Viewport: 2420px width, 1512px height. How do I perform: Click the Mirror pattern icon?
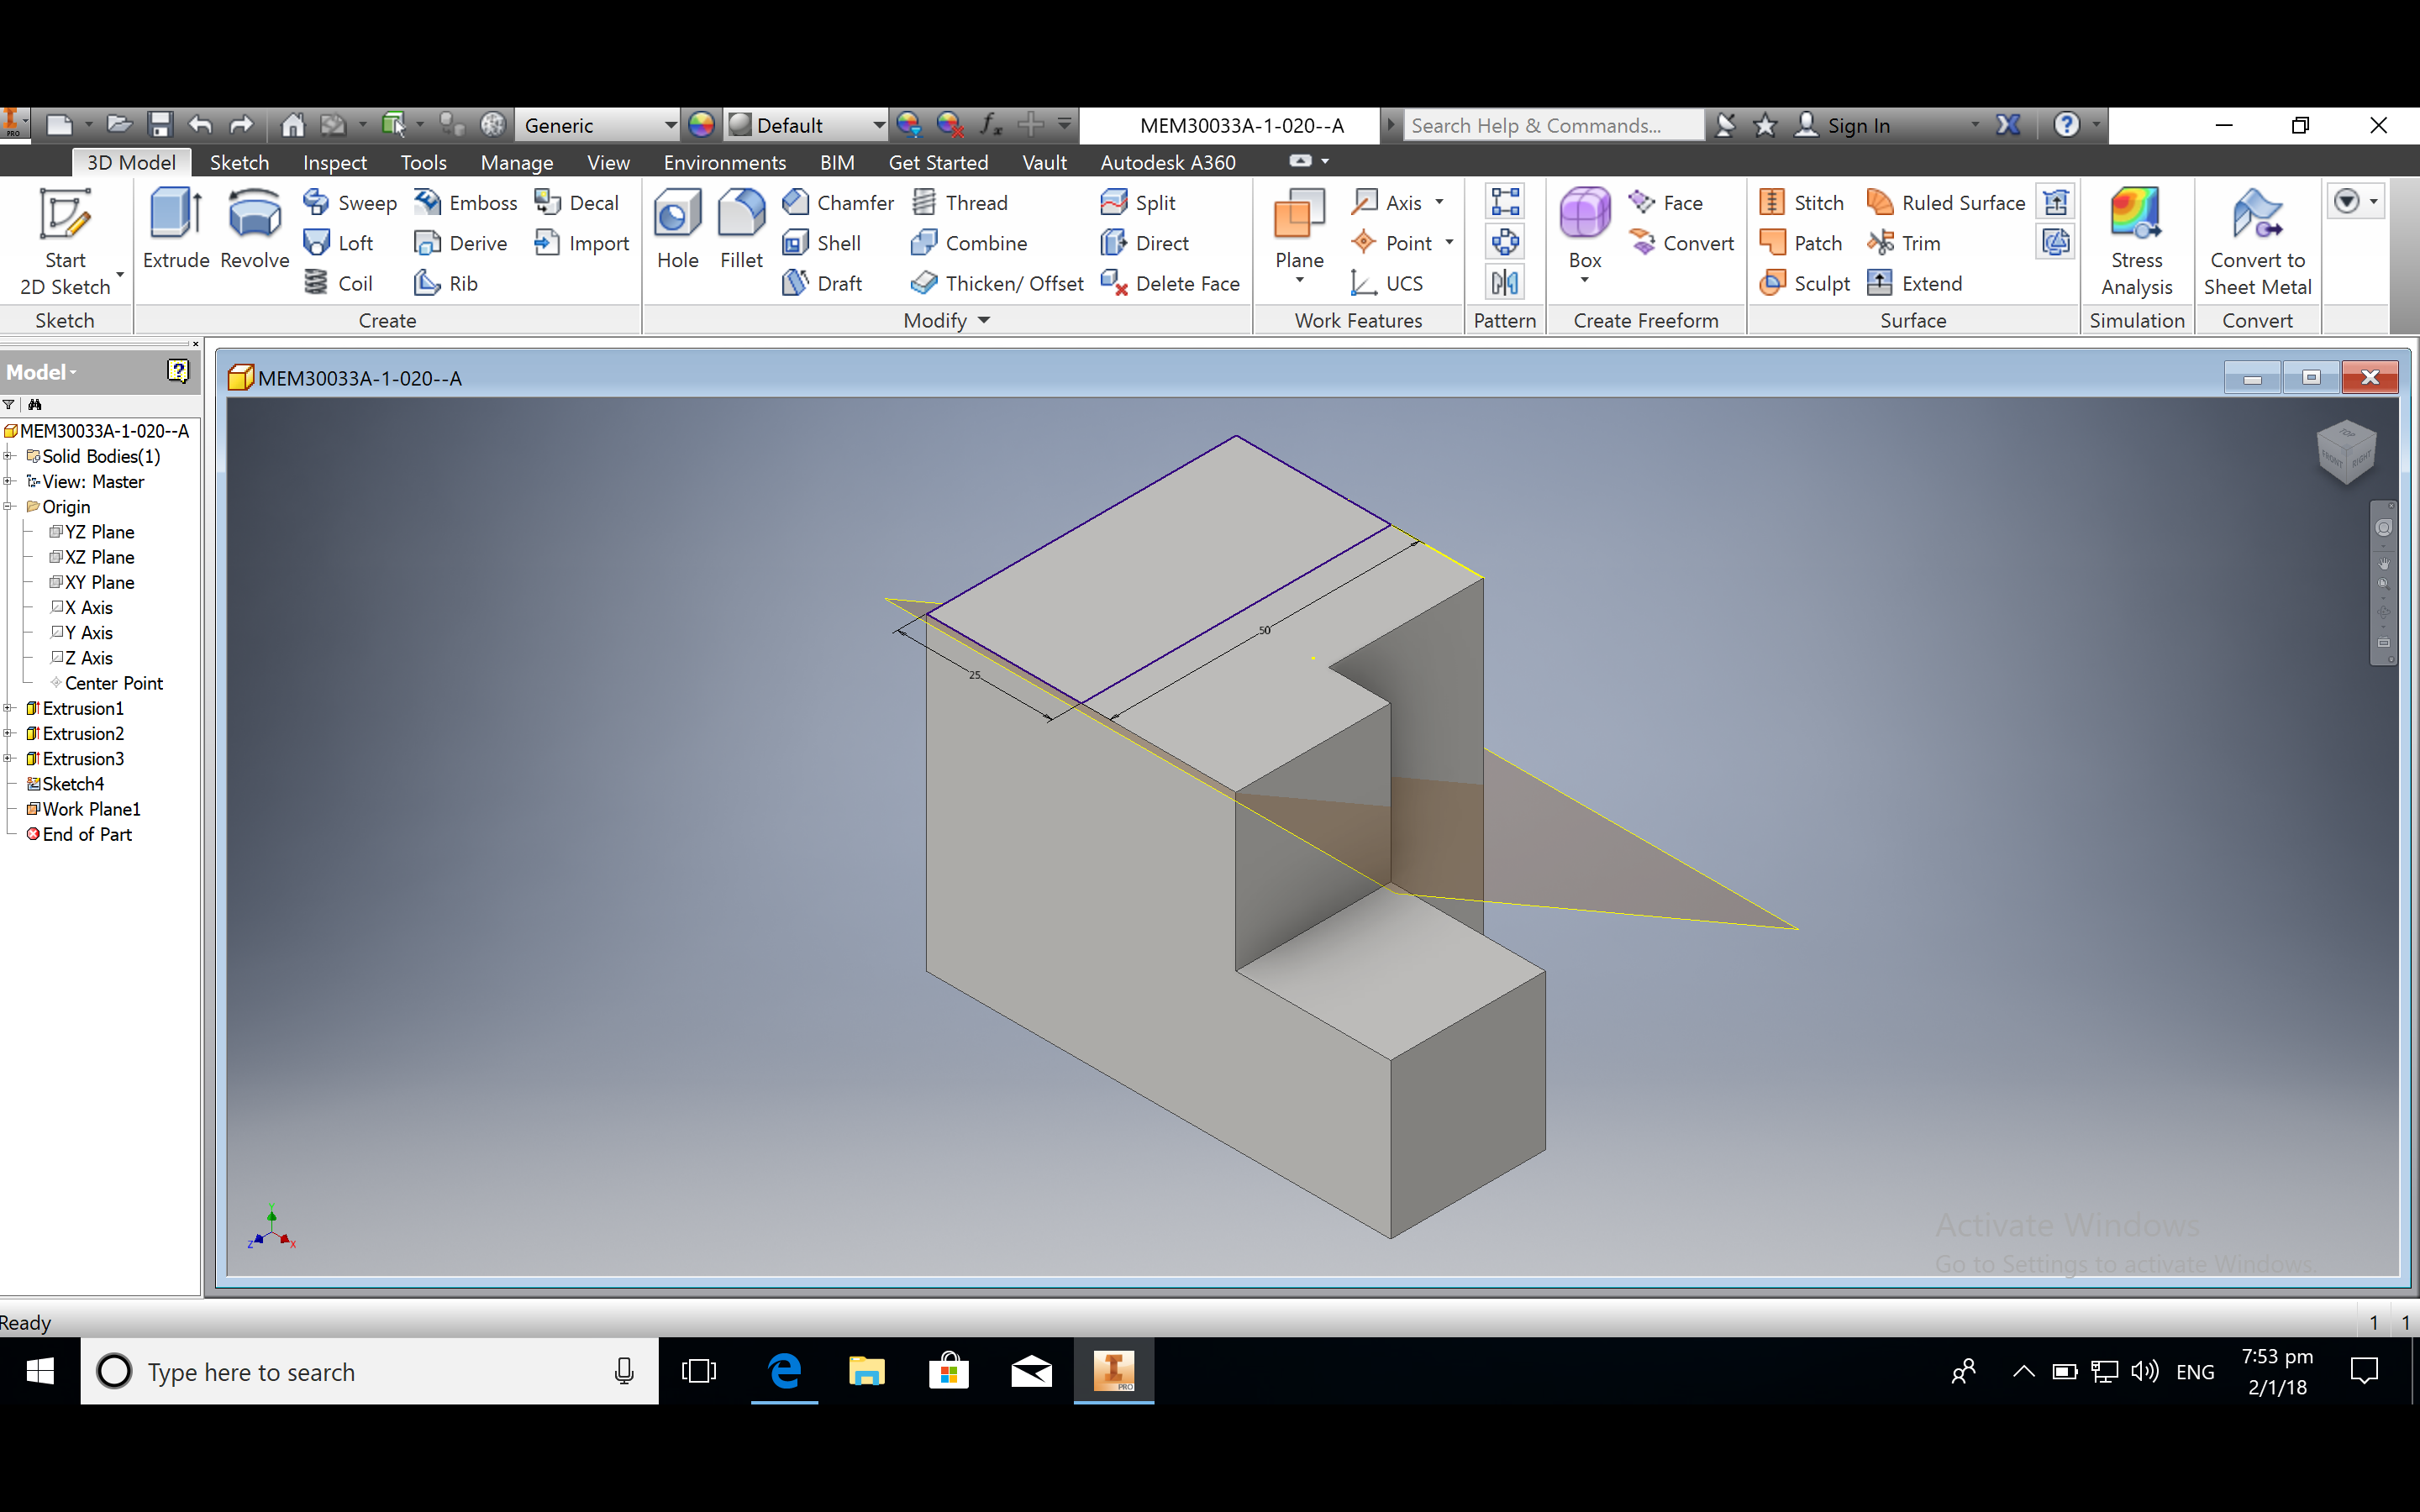1505,283
